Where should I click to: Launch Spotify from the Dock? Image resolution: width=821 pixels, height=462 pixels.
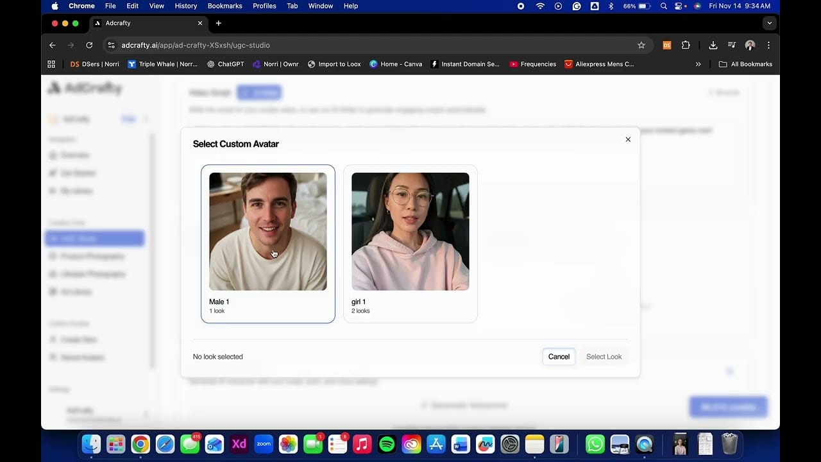coord(385,444)
